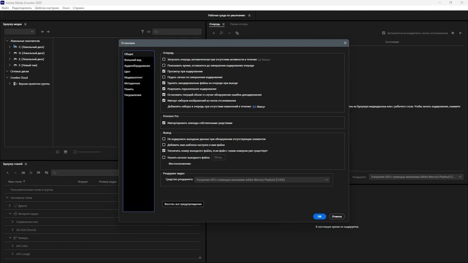Click the minus icon to delete preset
This screenshot has width=468, height=263.
(15, 173)
